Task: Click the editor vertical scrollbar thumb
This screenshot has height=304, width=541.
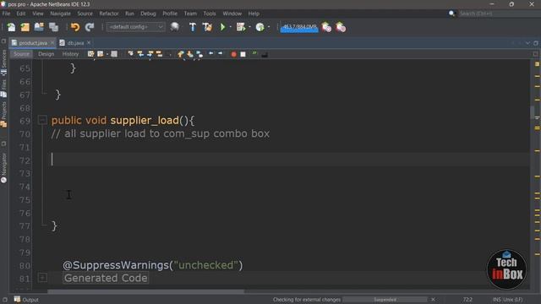Action: tap(533, 112)
